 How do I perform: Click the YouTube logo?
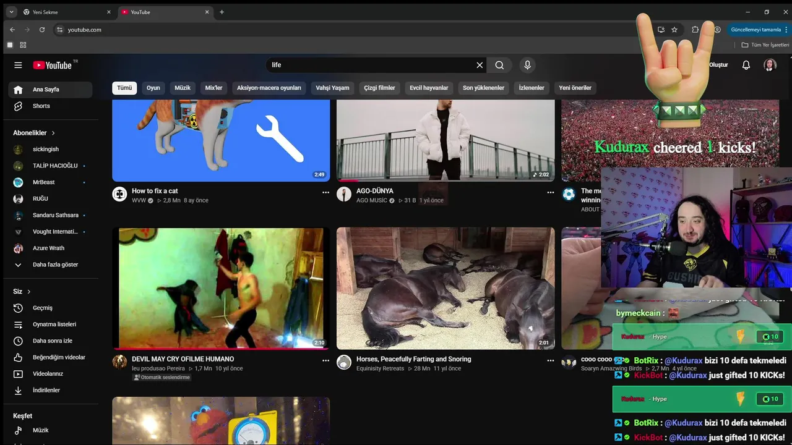point(53,65)
